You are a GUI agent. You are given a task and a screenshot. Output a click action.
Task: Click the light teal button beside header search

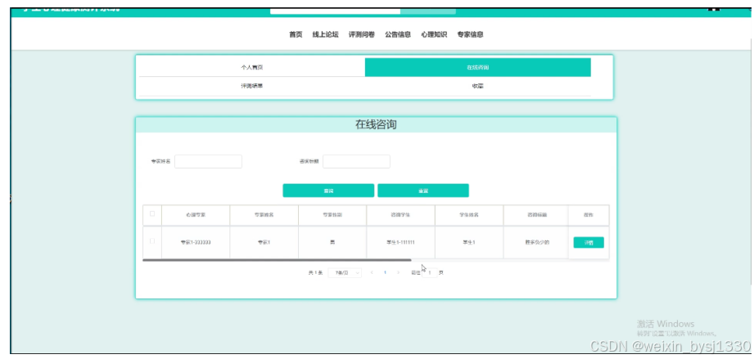pos(428,11)
